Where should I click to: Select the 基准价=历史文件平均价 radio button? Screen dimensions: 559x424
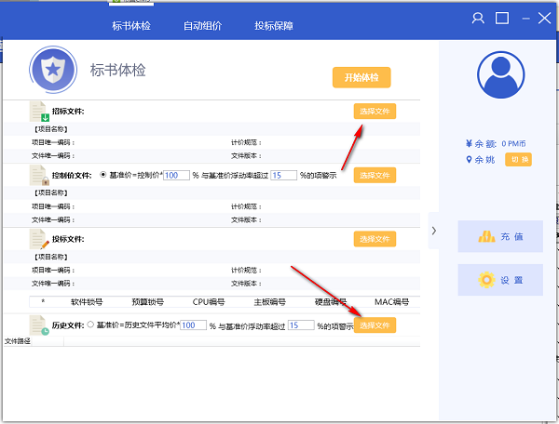(90, 325)
